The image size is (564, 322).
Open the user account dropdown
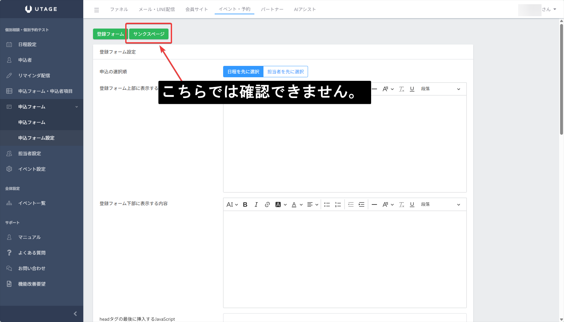(x=538, y=9)
